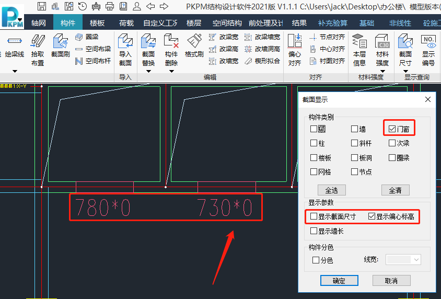441x299 pixels.
Task: Switch to the 楼层 tab
Action: point(194,23)
